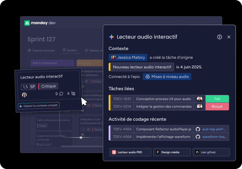Select the Critique priority label
The width and height of the screenshot is (242, 169).
coord(48,86)
